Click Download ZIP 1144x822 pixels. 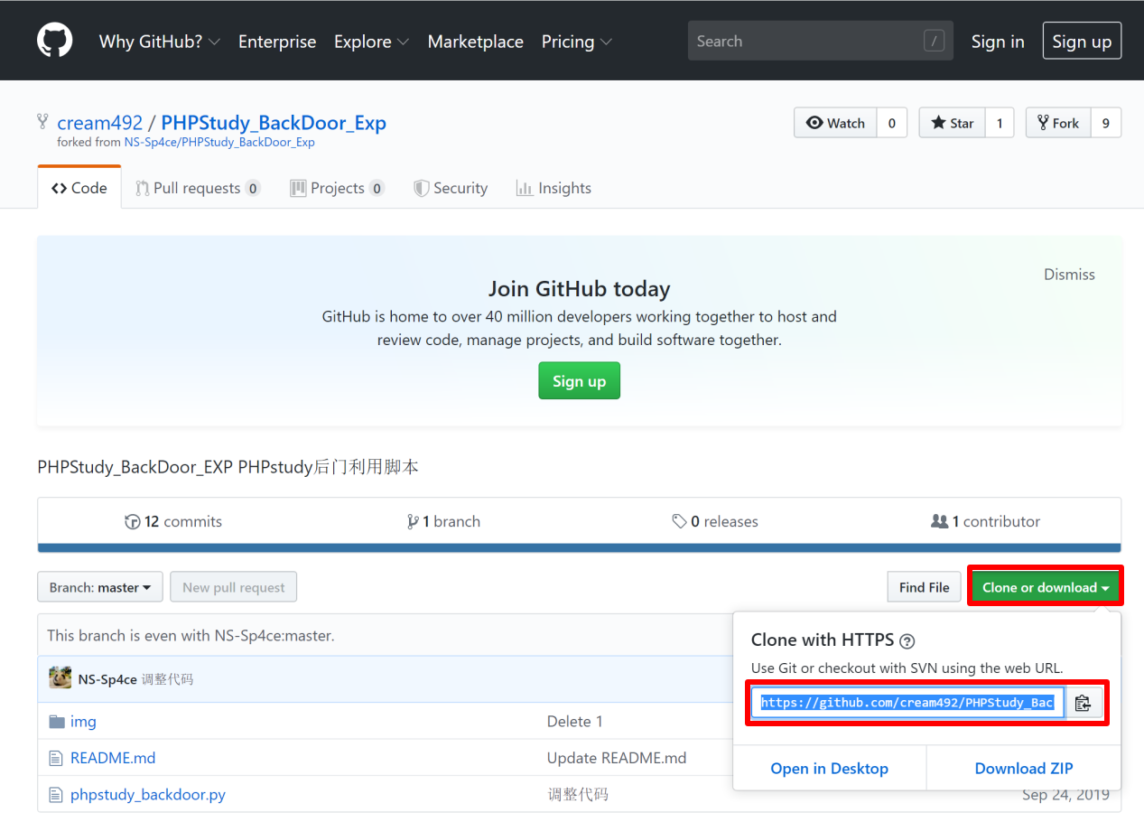point(1024,769)
